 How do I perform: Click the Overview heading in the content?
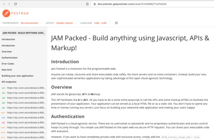click(x=62, y=87)
